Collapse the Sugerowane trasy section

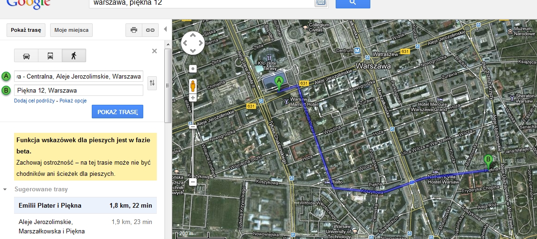tap(5, 189)
